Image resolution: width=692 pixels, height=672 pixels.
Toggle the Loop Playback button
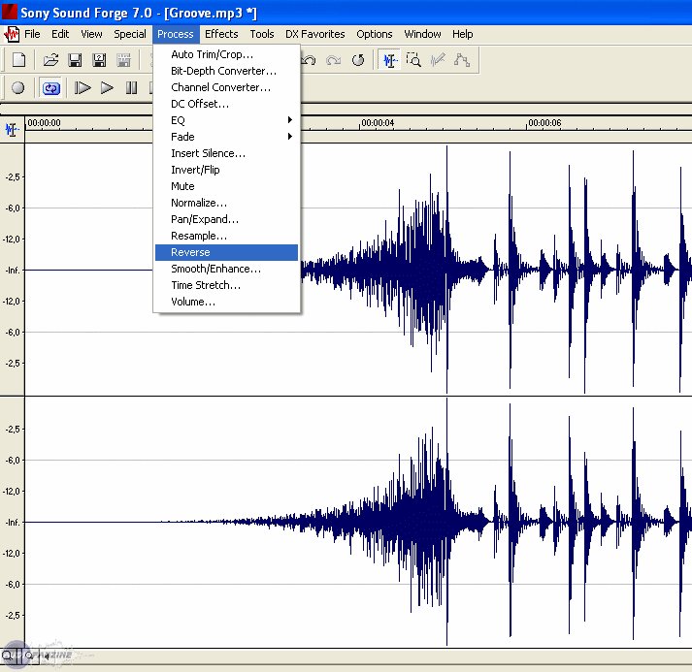50,87
